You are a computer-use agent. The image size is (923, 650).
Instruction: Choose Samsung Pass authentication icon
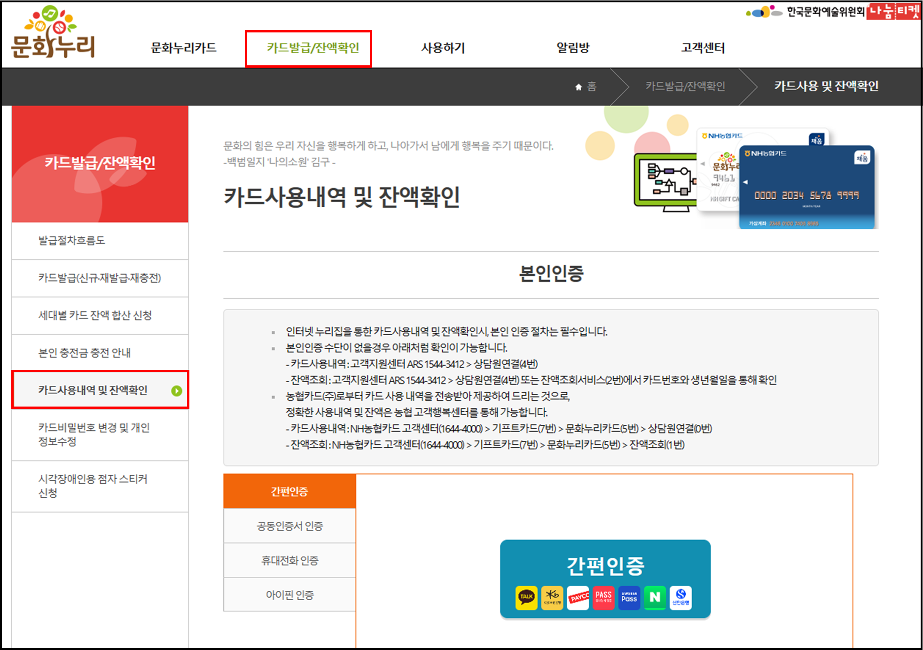click(629, 598)
